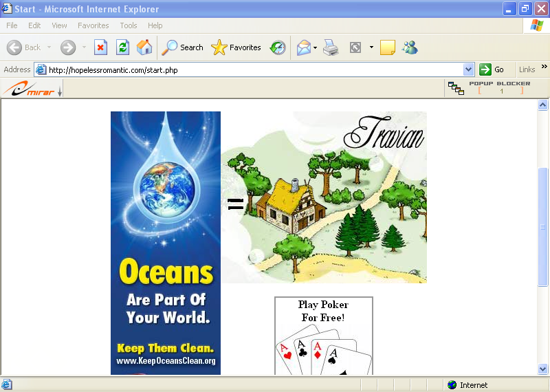The height and width of the screenshot is (392, 550).
Task: Click the Refresh page icon
Action: point(123,47)
